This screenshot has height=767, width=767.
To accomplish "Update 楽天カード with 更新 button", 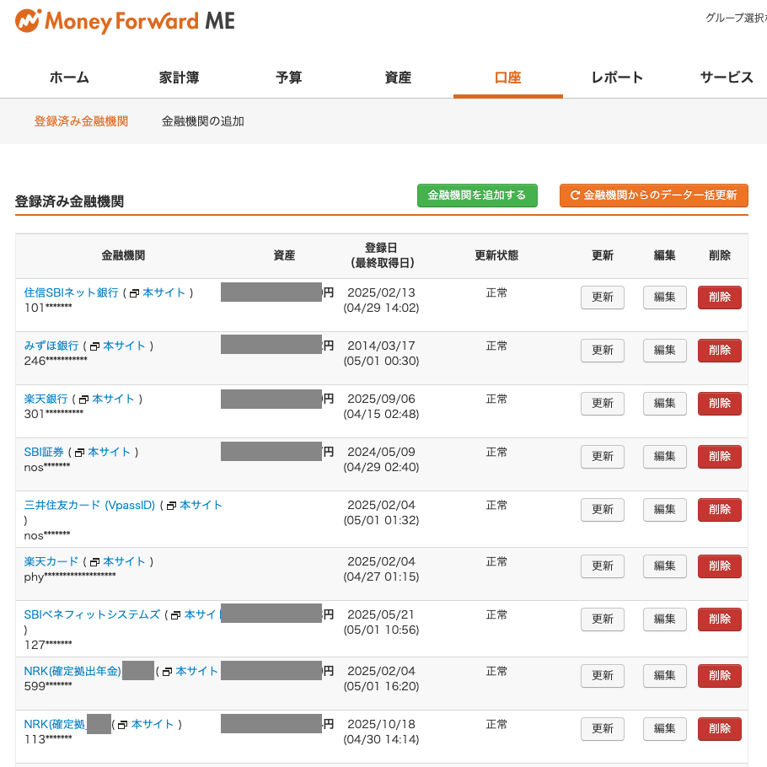I will click(602, 566).
